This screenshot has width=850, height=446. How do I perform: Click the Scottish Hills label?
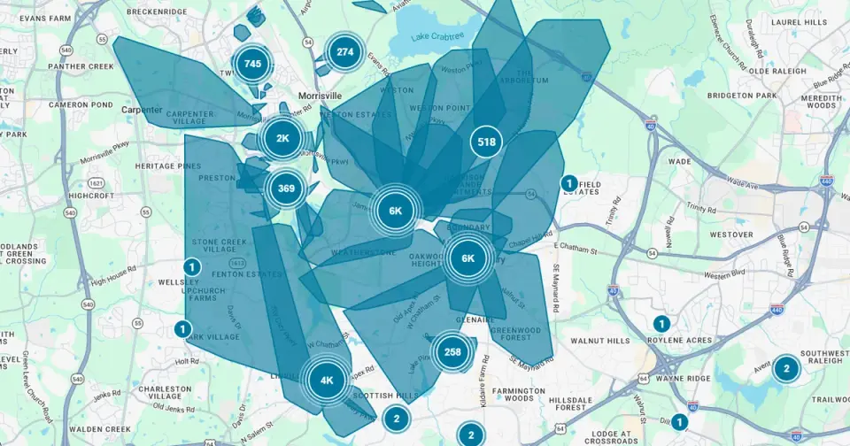386,396
